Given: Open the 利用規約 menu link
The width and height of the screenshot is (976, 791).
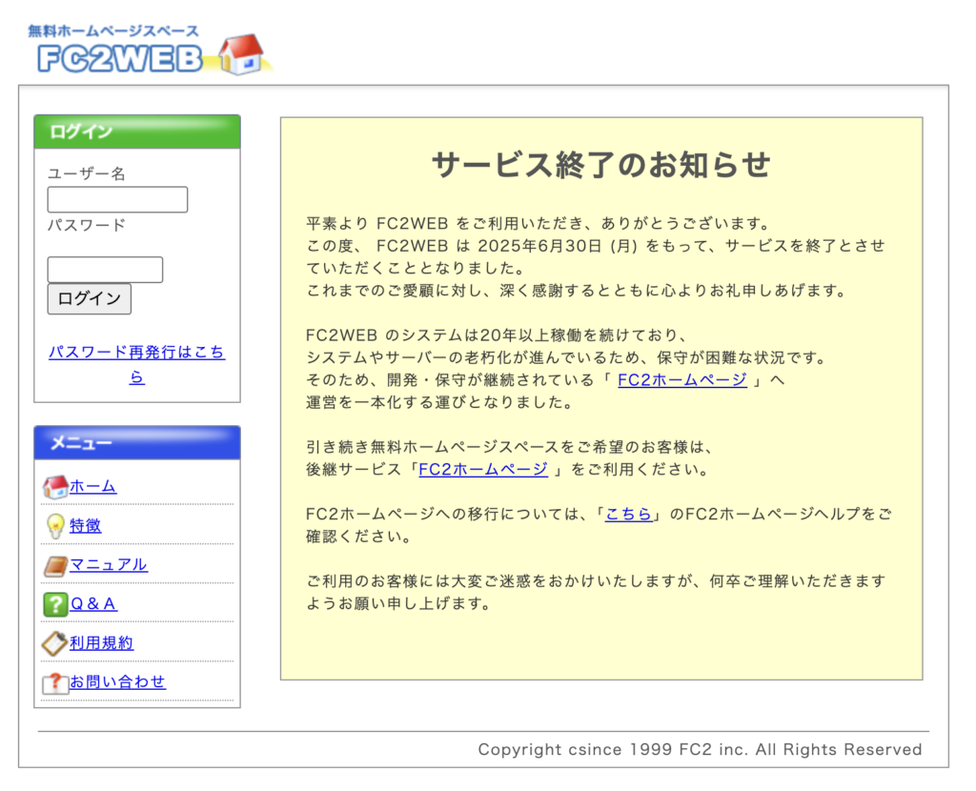Looking at the screenshot, I should 101,643.
